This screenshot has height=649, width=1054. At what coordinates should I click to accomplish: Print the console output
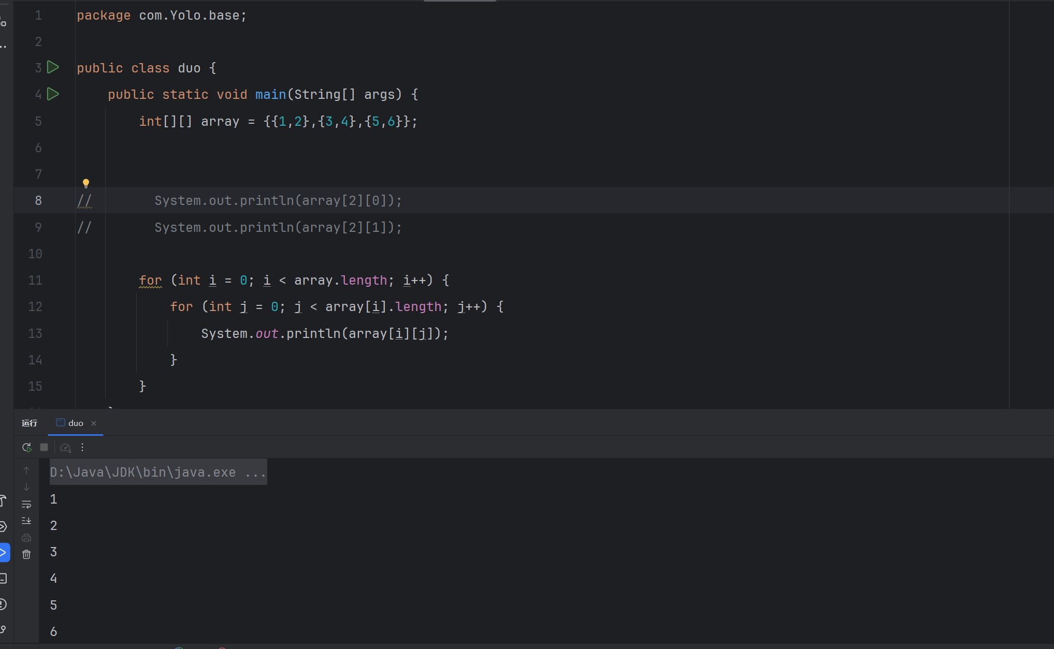[26, 538]
